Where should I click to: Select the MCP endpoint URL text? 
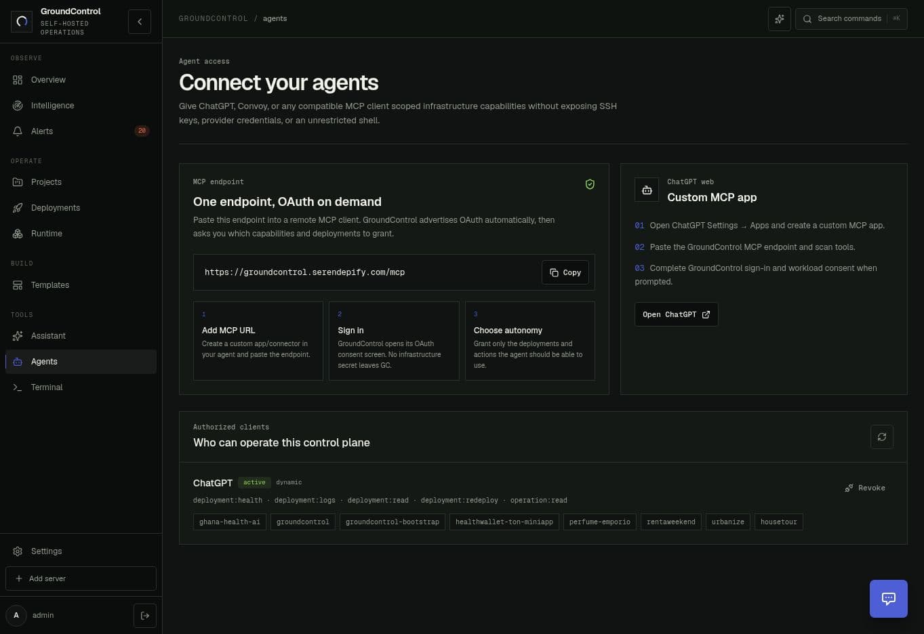tap(304, 272)
